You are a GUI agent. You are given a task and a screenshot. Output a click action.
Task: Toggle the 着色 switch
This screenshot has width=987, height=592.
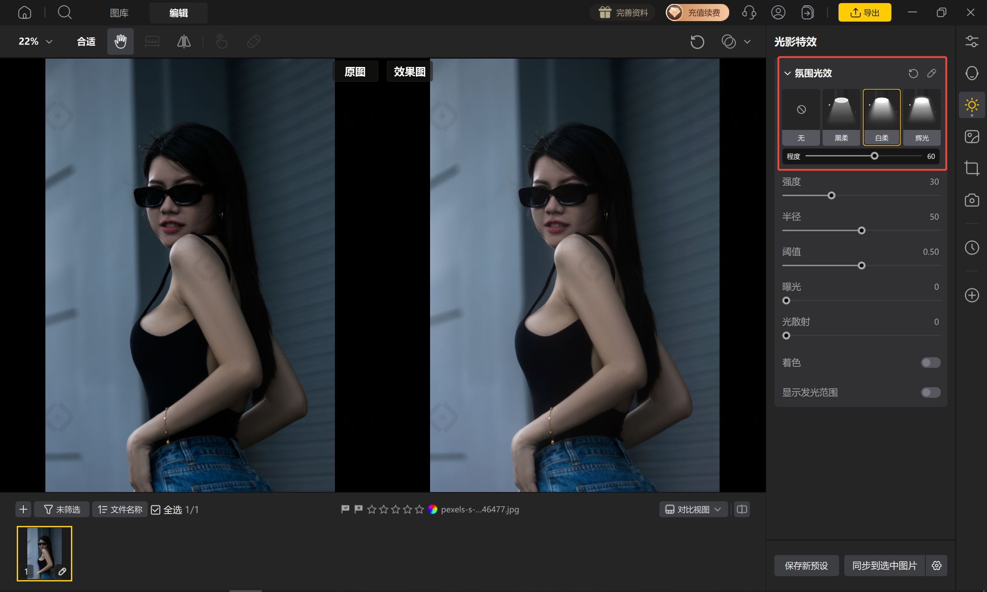pyautogui.click(x=931, y=363)
